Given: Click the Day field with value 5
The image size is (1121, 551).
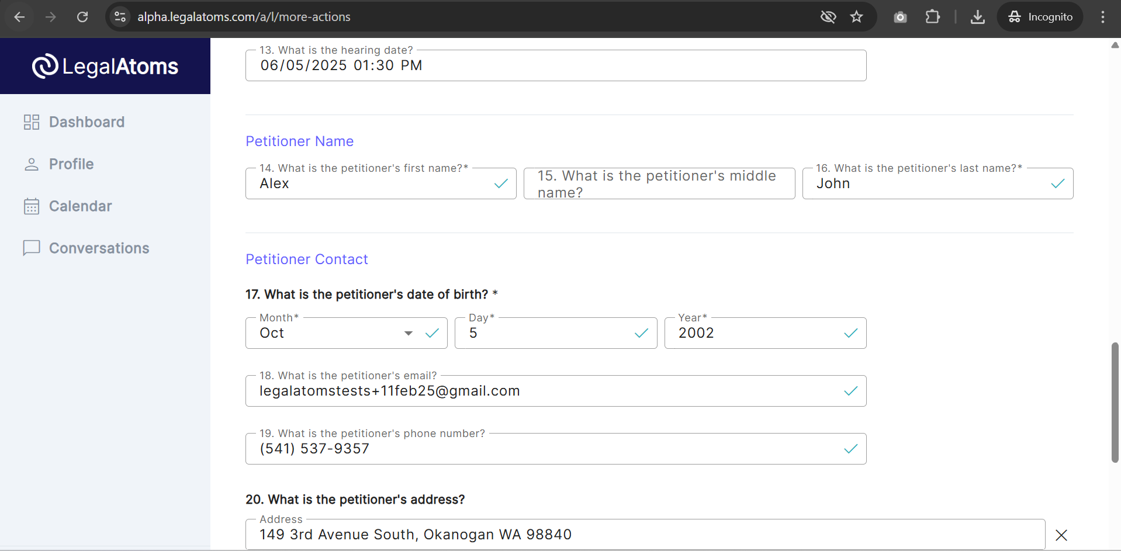Looking at the screenshot, I should coord(556,333).
